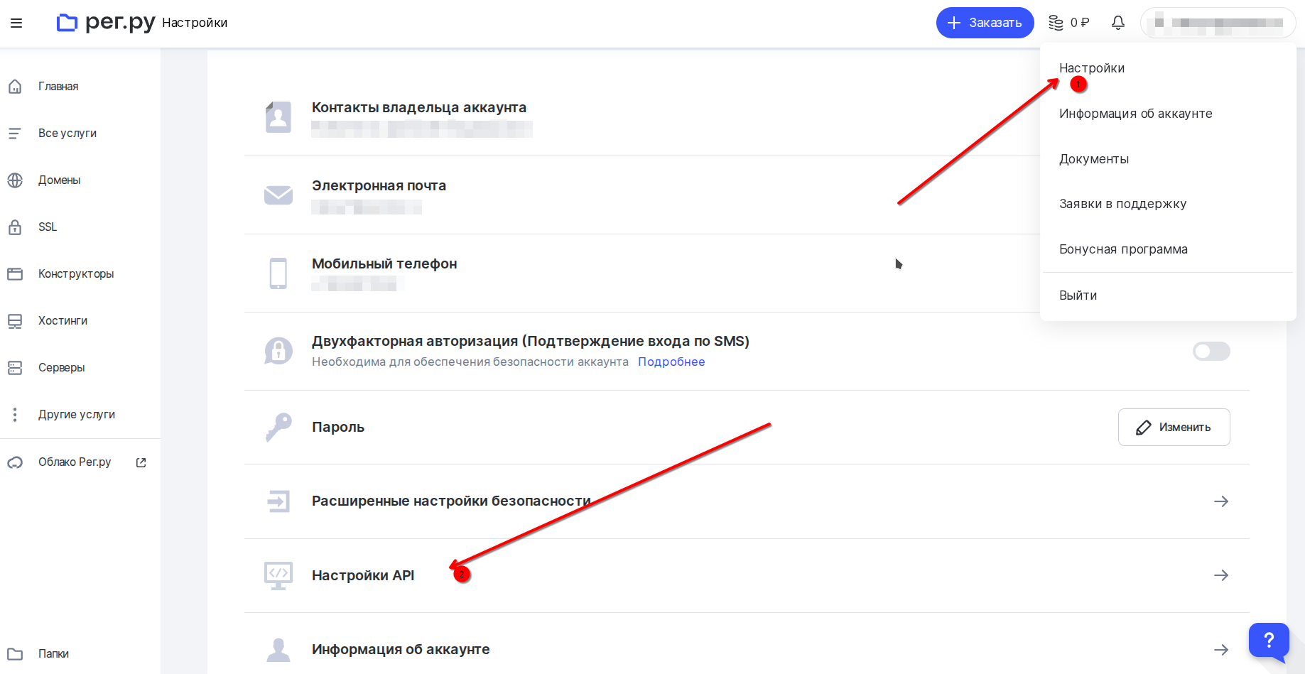Open the hamburger menu icon
Viewport: 1305px width, 674px height.
point(16,23)
